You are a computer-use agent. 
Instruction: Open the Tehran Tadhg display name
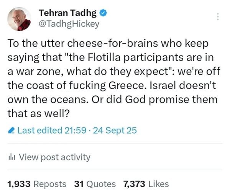point(68,13)
